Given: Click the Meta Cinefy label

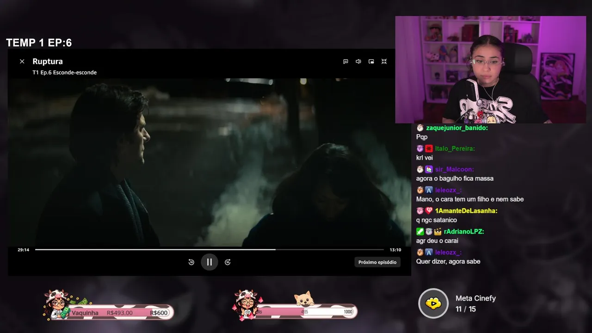Looking at the screenshot, I should tap(475, 298).
